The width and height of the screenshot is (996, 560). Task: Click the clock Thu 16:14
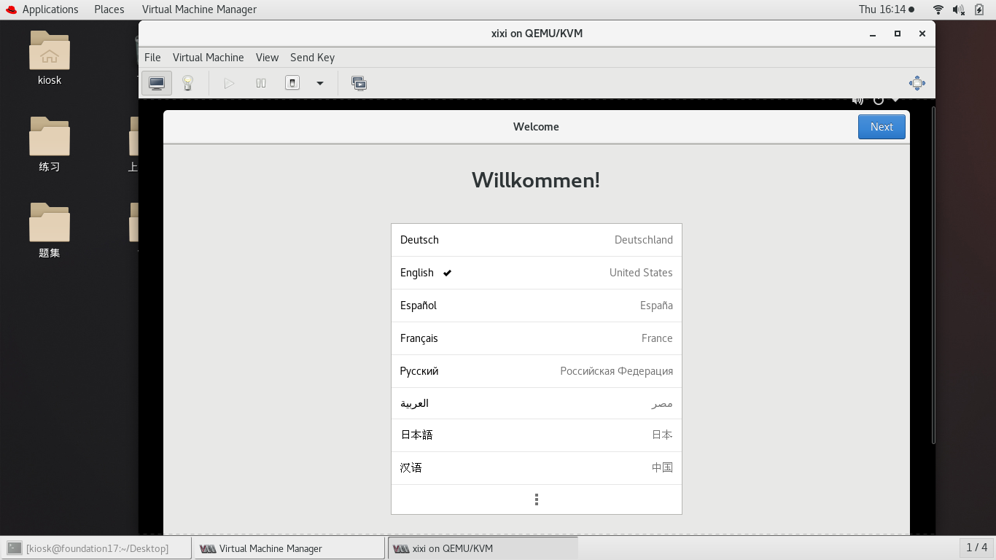[886, 9]
